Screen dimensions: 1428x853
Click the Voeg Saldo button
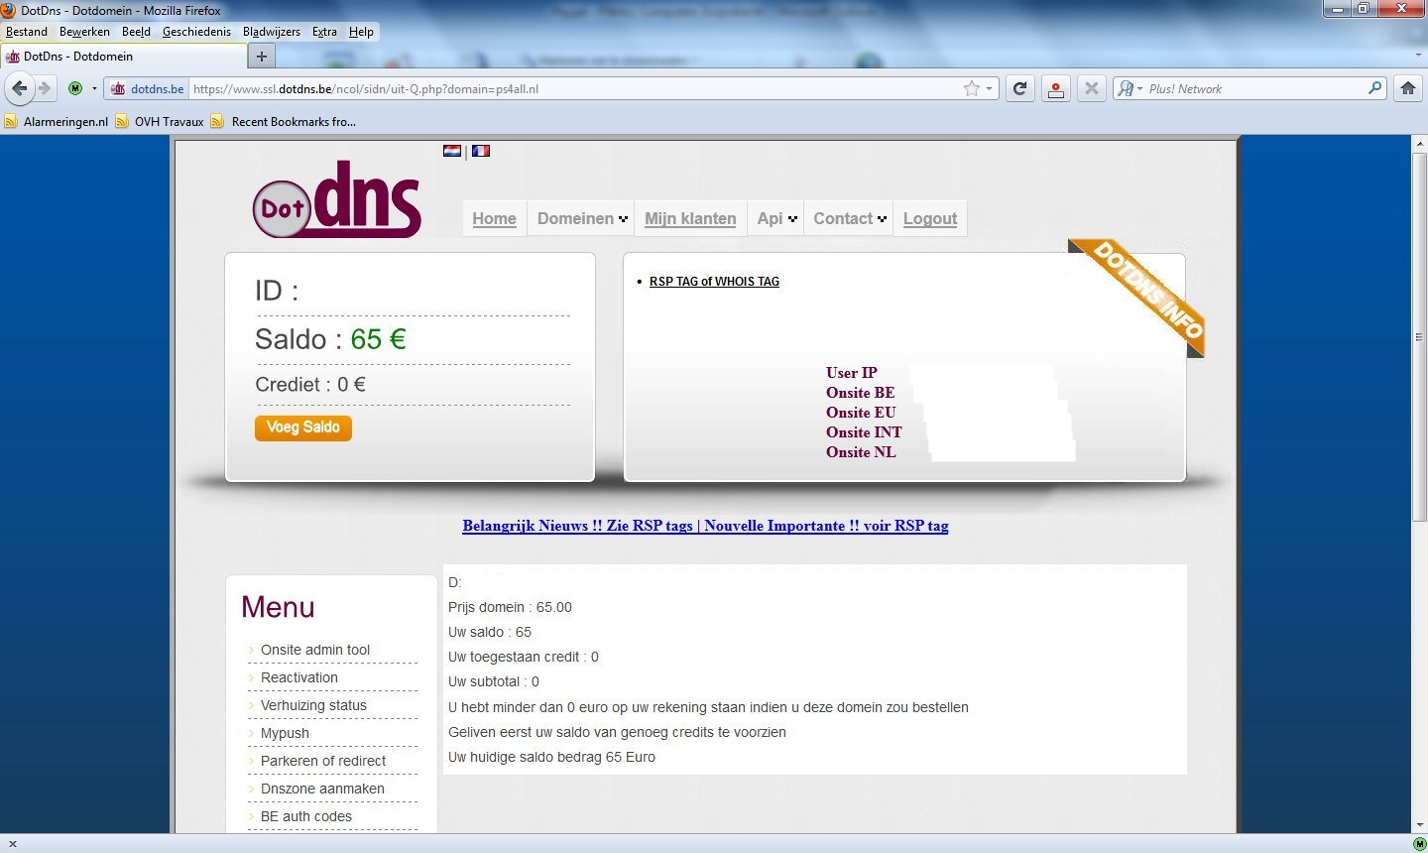[x=303, y=427]
